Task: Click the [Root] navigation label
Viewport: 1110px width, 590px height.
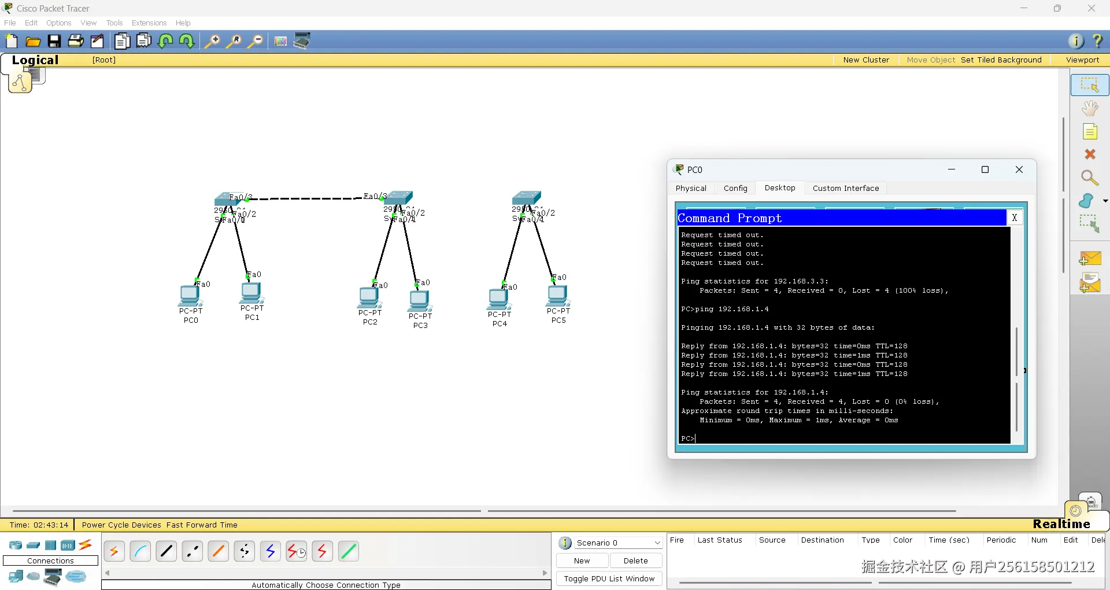Action: [104, 60]
